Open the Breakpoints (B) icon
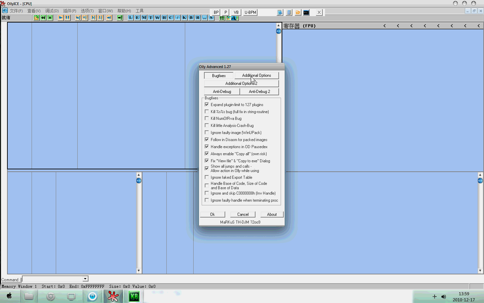484x303 pixels. [191, 18]
